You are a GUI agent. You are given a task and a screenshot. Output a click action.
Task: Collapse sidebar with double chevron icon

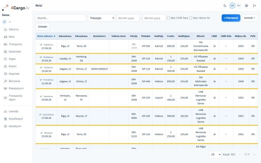point(10,22)
